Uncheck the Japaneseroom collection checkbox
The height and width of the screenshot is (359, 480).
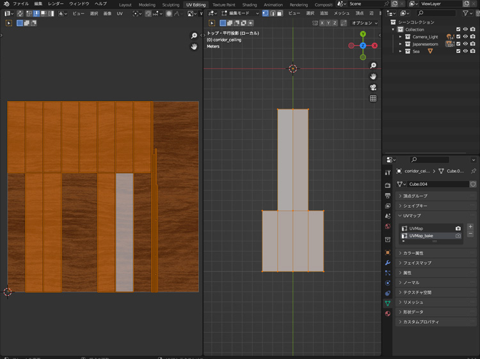coord(458,44)
